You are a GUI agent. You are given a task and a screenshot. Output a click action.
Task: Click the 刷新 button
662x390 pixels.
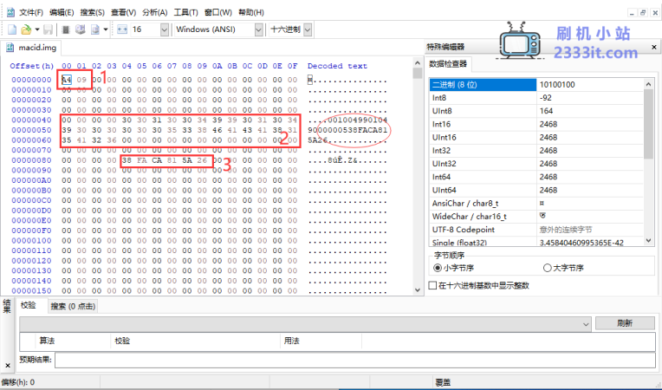pyautogui.click(x=625, y=323)
